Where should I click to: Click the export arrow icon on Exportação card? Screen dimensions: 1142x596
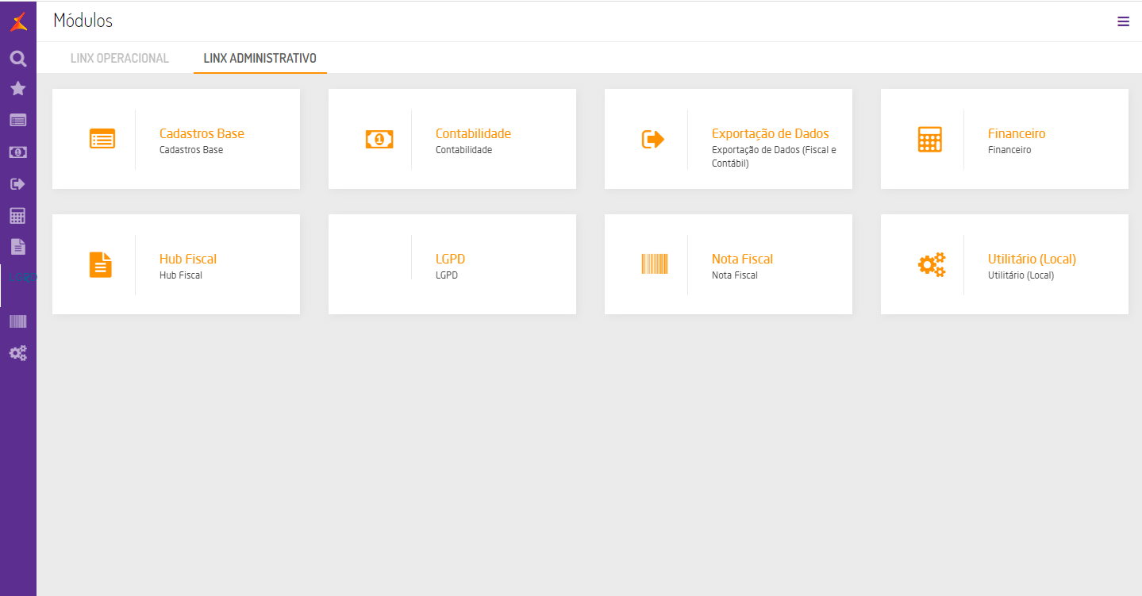pos(653,139)
